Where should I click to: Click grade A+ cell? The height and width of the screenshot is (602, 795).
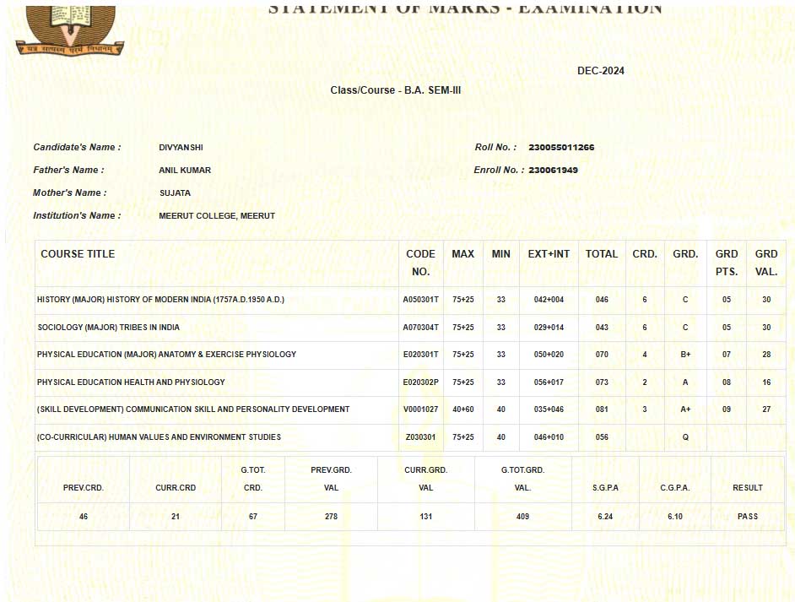click(x=685, y=409)
